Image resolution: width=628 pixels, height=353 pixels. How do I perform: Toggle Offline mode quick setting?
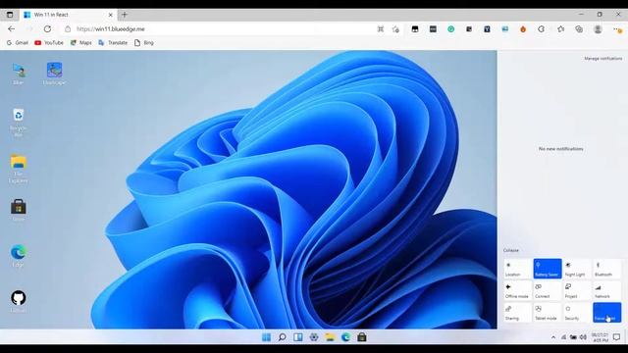tap(517, 290)
